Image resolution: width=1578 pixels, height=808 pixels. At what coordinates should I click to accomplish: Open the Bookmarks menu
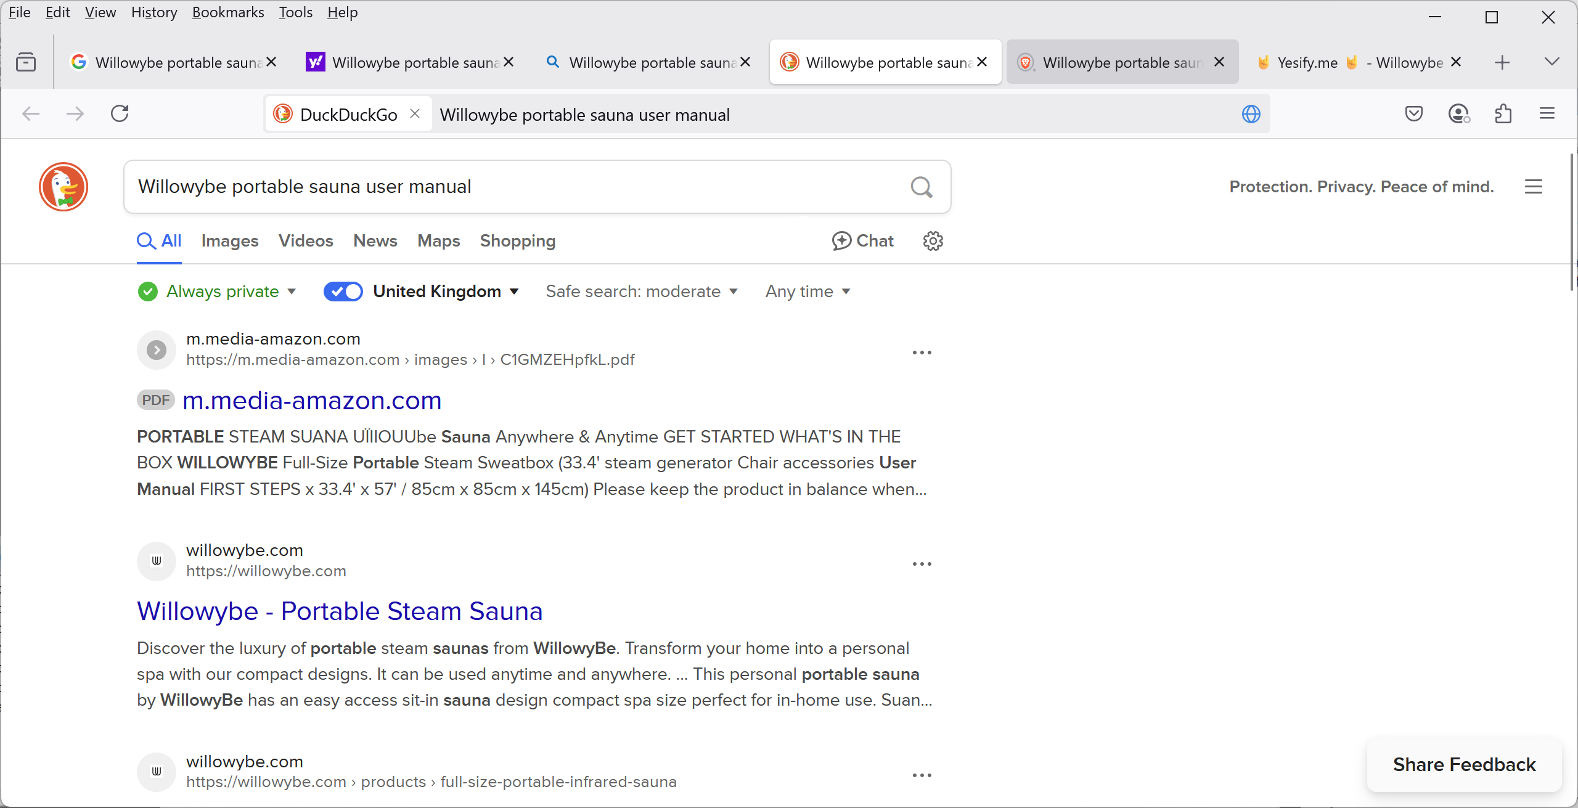[227, 12]
